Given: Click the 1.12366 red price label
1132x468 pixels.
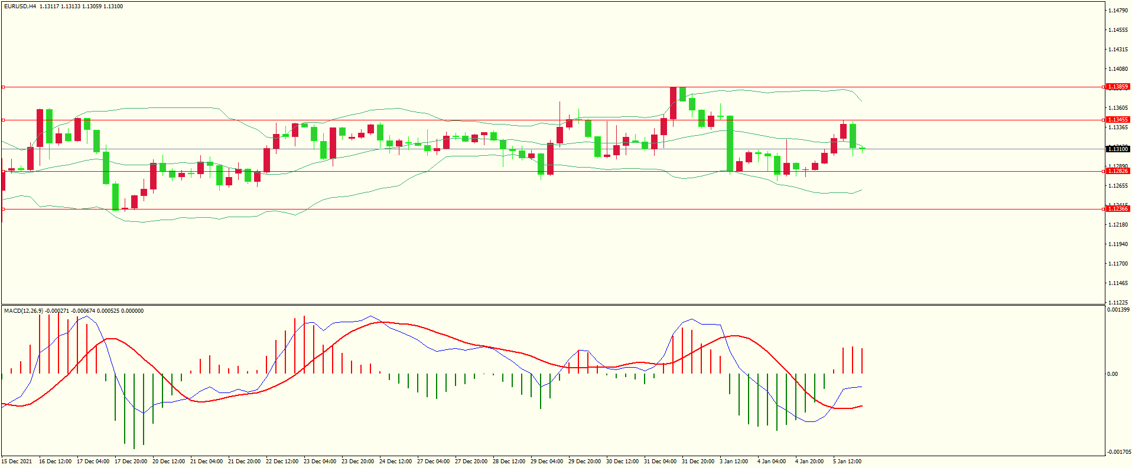Looking at the screenshot, I should tap(1117, 209).
